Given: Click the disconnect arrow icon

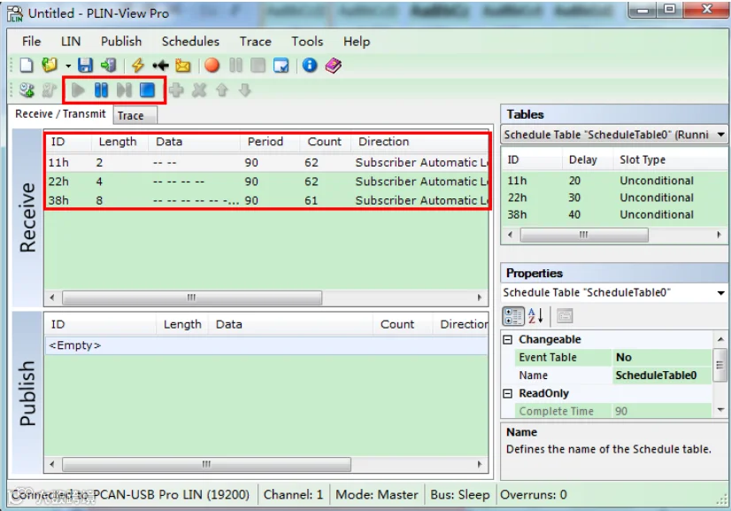Looking at the screenshot, I should pyautogui.click(x=160, y=66).
